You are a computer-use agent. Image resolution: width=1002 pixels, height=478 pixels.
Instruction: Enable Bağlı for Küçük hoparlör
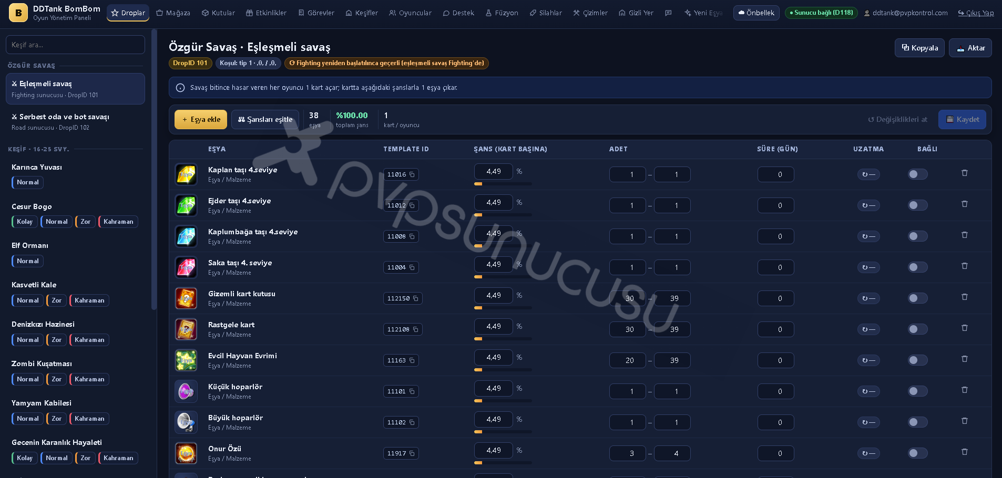(918, 391)
